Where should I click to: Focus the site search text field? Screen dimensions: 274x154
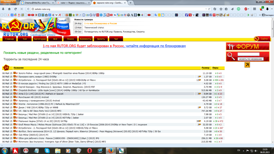pyautogui.click(x=249, y=54)
